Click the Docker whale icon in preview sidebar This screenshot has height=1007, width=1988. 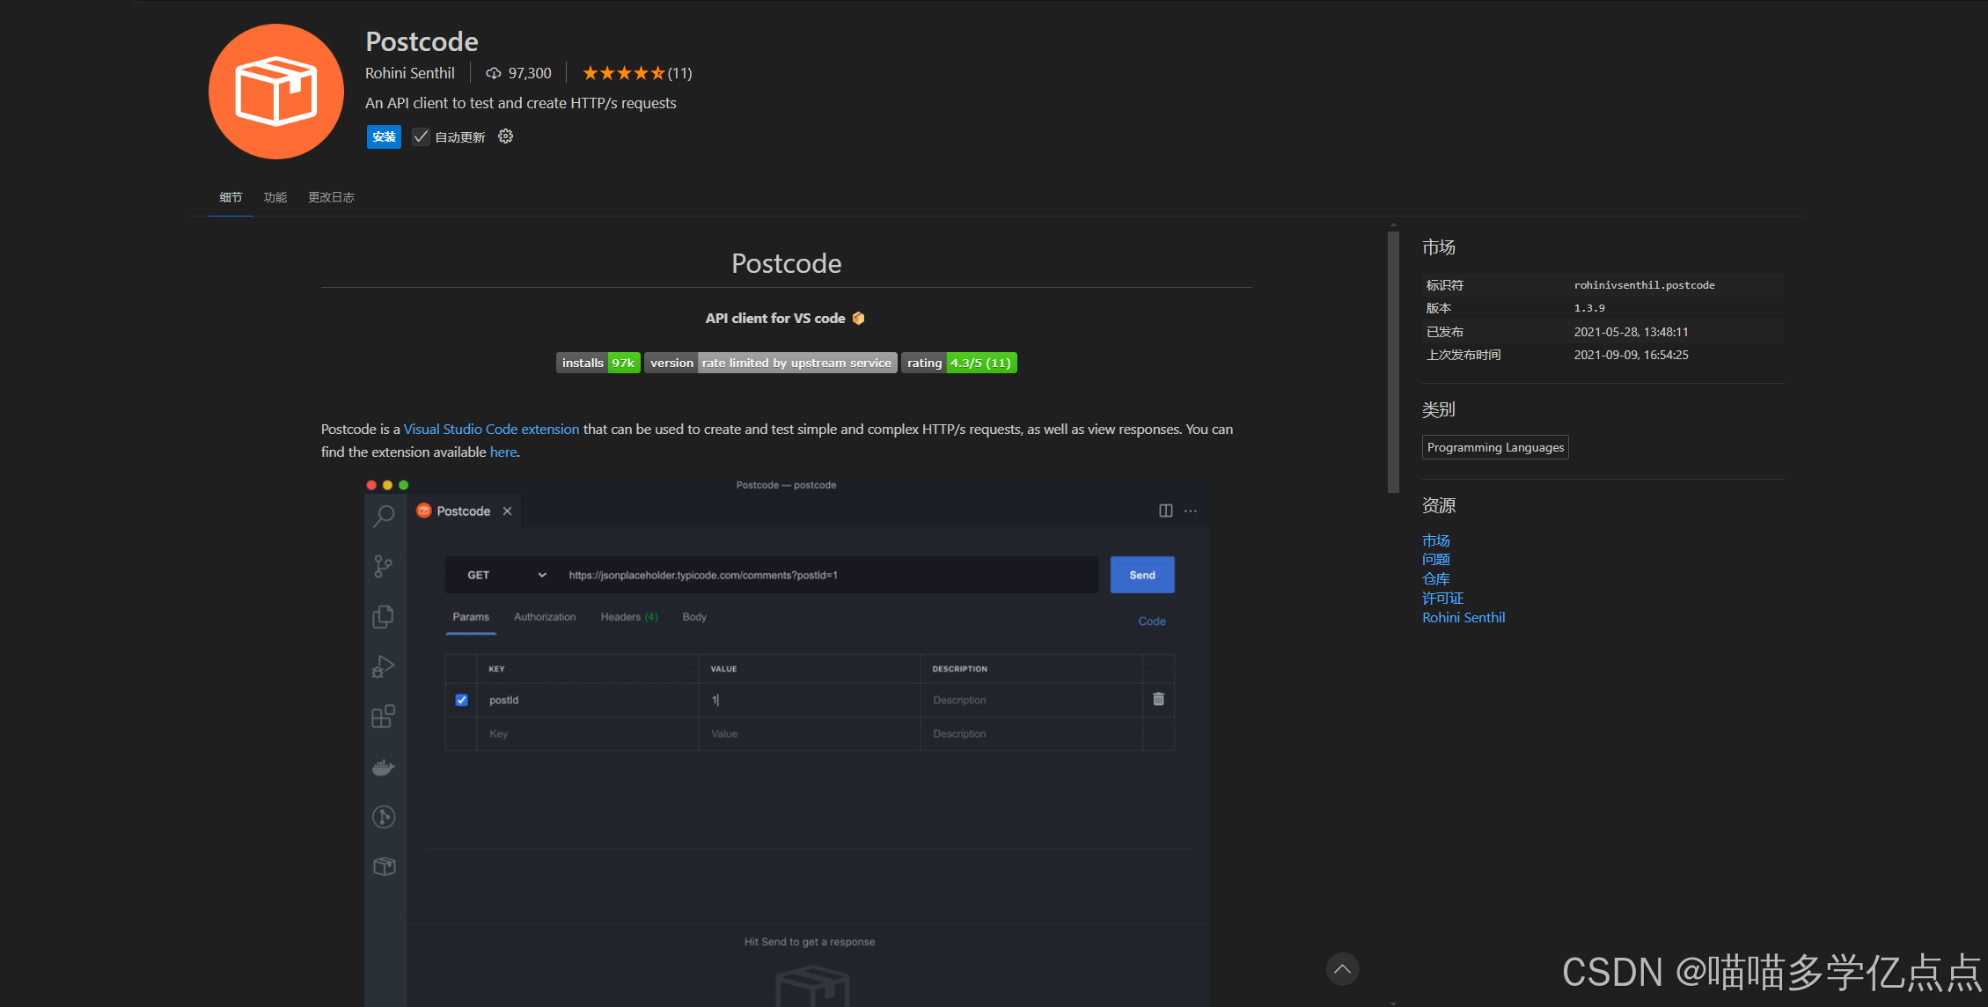384,768
